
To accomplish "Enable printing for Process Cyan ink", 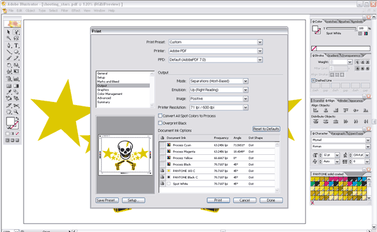I will (x=162, y=145).
